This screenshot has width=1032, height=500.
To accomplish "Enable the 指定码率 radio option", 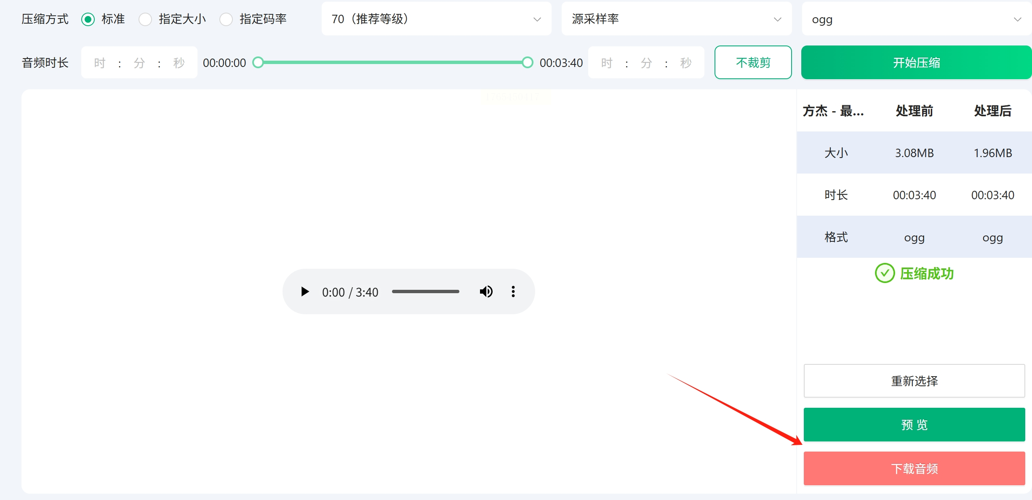I will (226, 19).
